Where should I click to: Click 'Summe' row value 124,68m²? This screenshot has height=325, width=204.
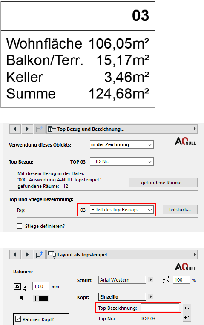point(119,94)
